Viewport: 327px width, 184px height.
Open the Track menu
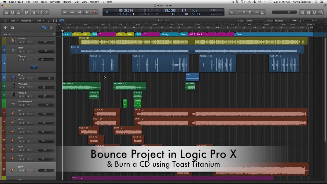(44, 2)
